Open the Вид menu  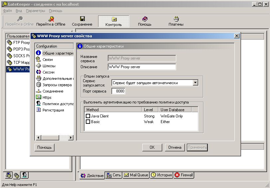(x=19, y=11)
